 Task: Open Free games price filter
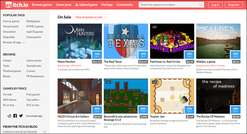click(33, 94)
